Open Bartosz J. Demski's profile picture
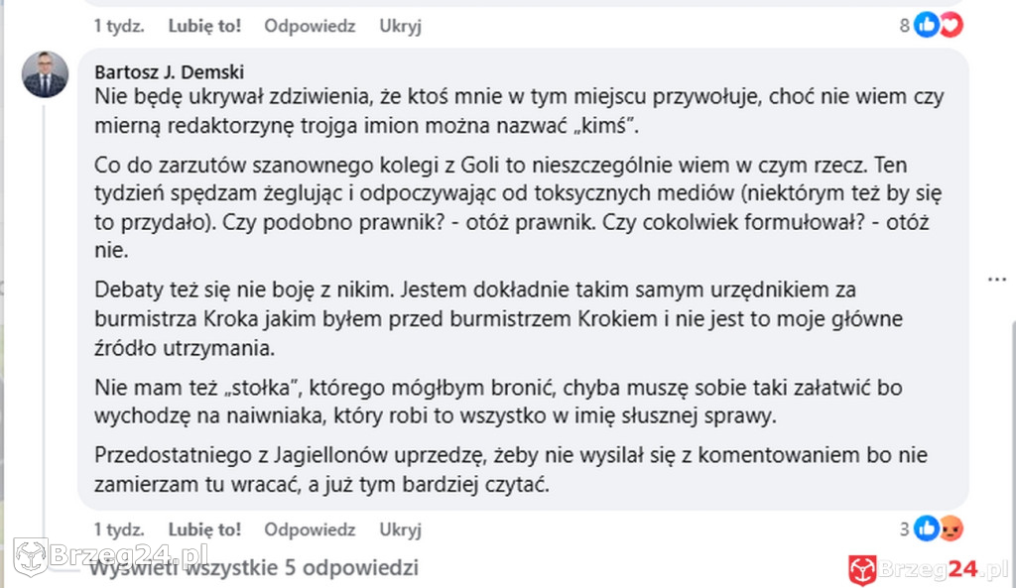Image resolution: width=1016 pixels, height=588 pixels. click(45, 74)
